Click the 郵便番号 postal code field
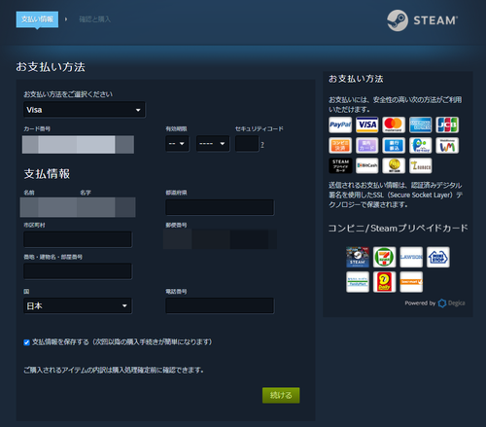 tap(220, 239)
